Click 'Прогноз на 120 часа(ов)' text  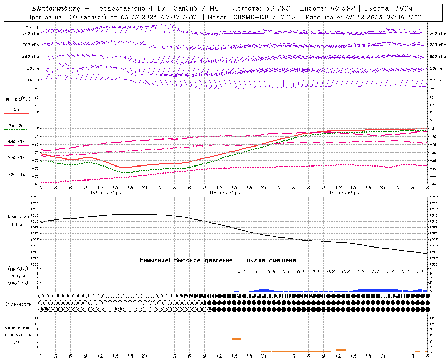(x=68, y=17)
